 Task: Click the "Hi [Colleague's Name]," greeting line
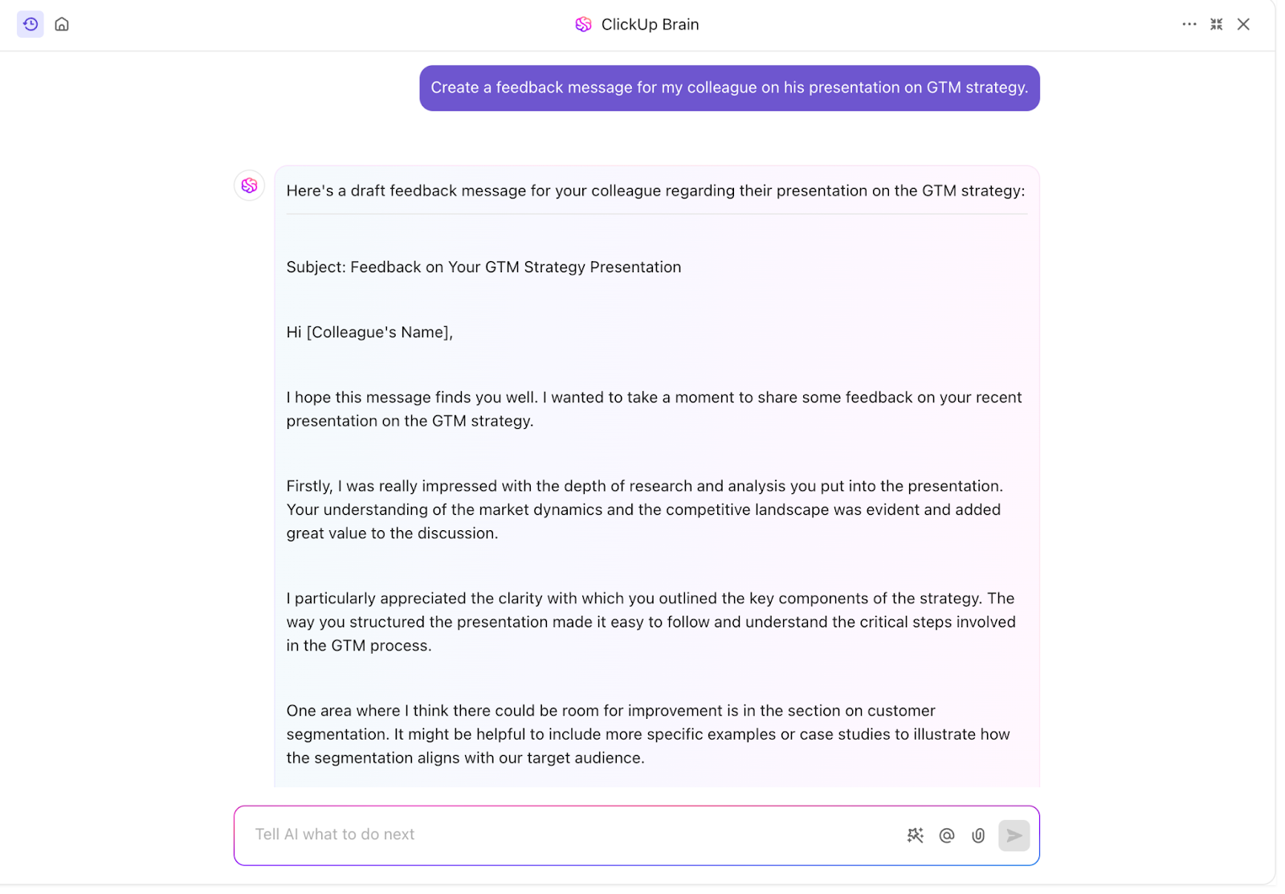[x=369, y=333]
